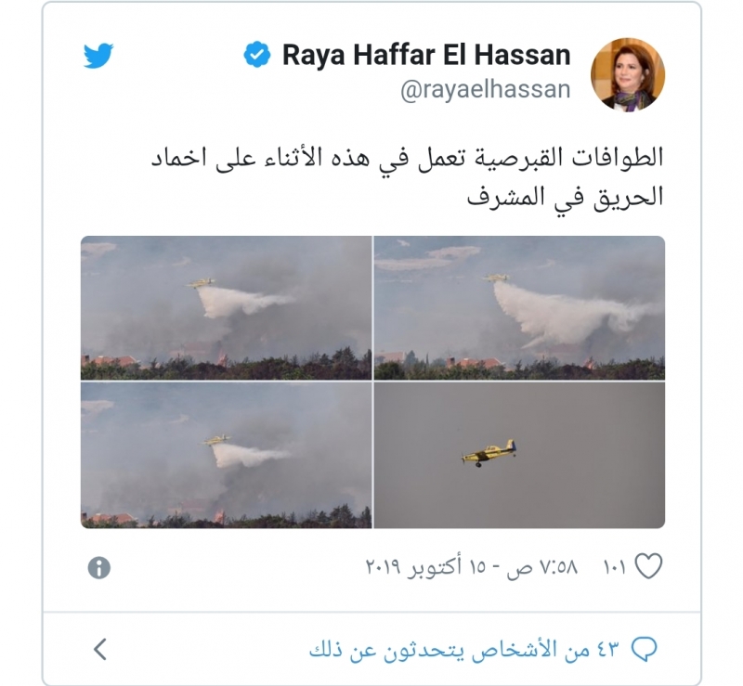Click the reply speech bubble icon
Viewport: 743px width, 686px height.
pos(645,649)
